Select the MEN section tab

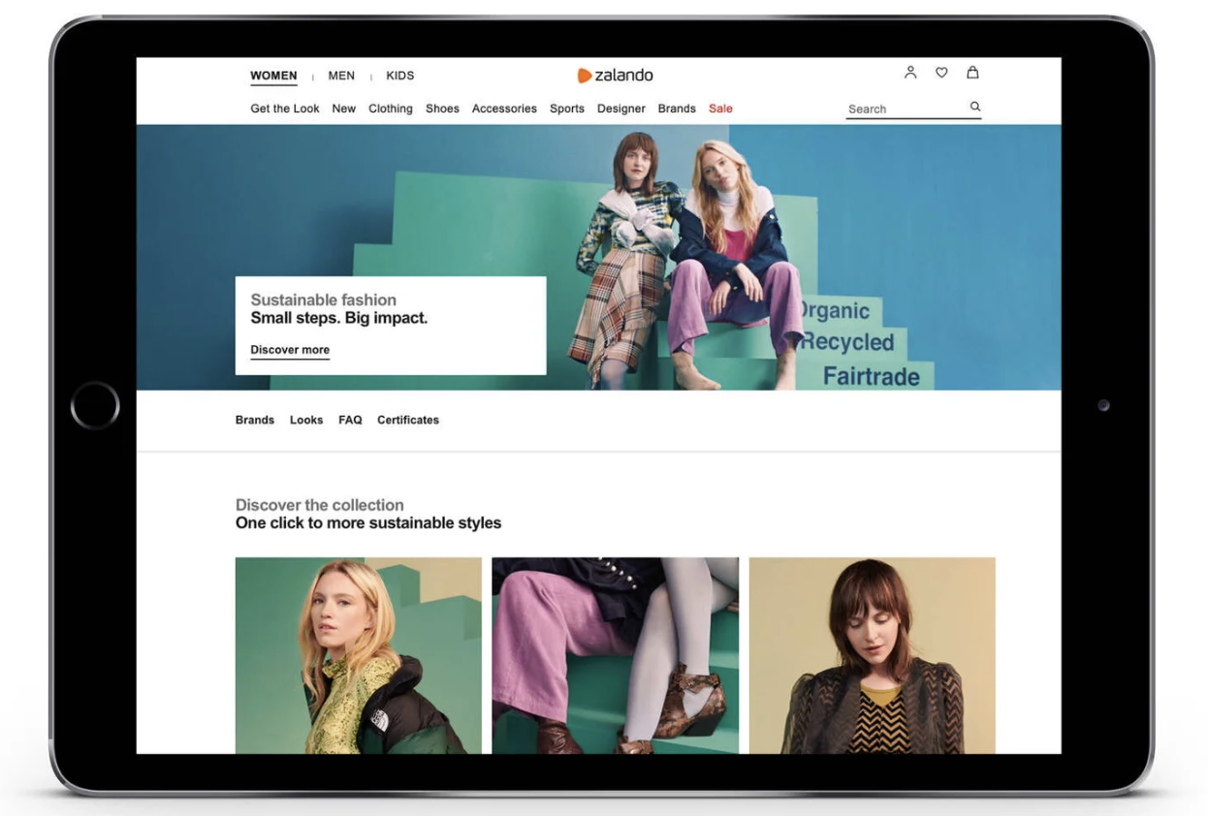341,76
